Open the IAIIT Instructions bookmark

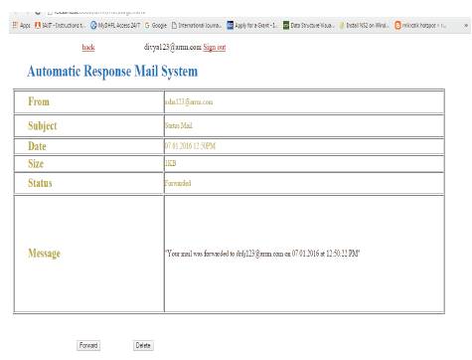tap(60, 25)
